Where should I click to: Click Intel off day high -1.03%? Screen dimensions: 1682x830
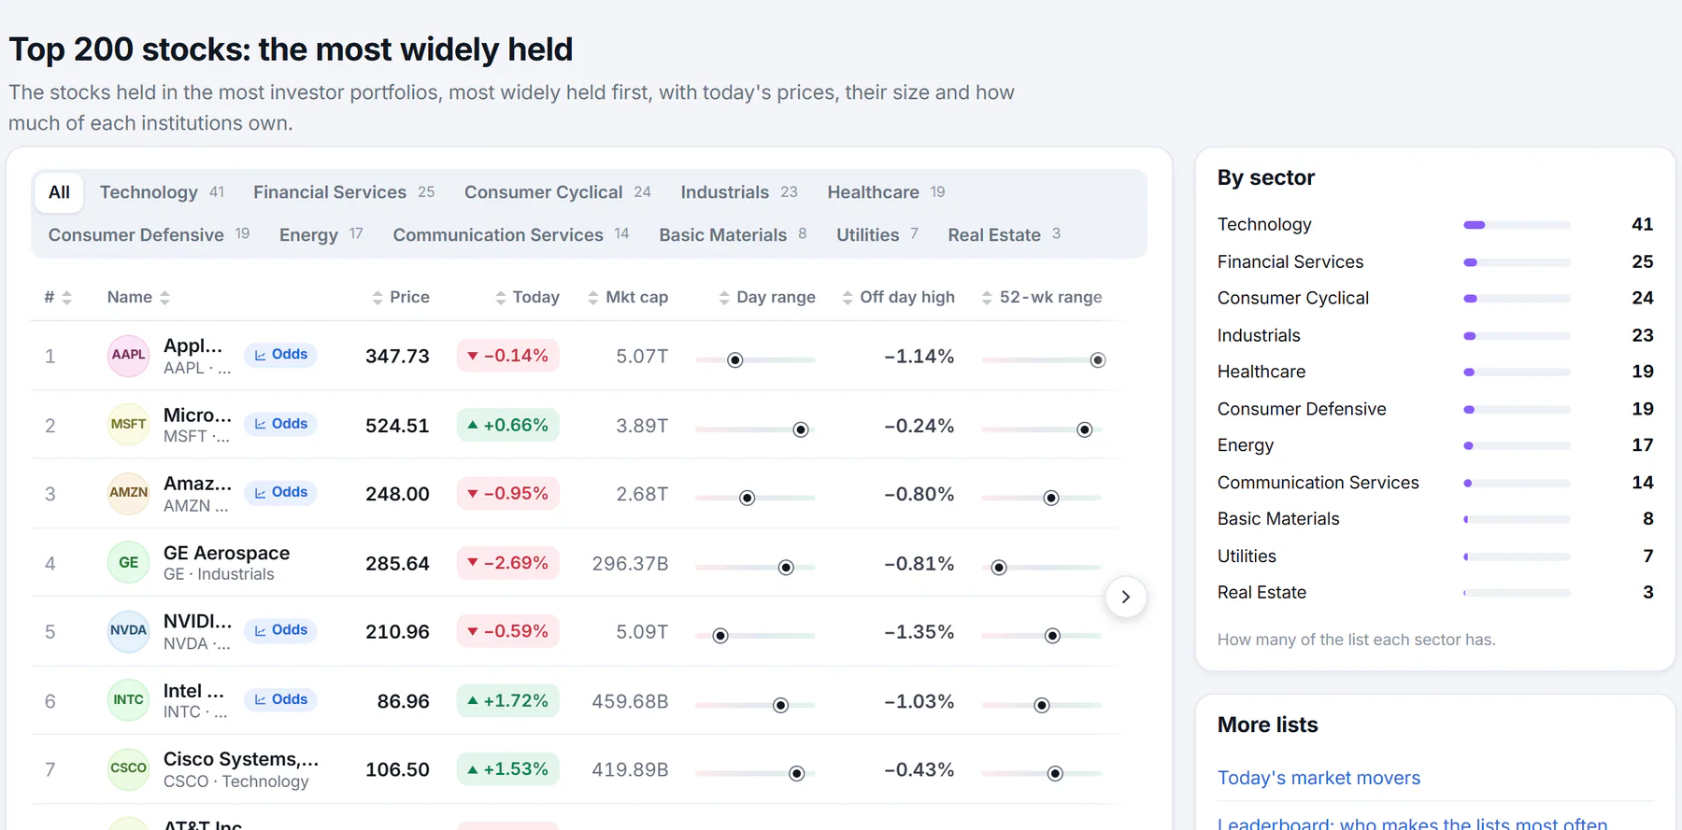coord(919,701)
